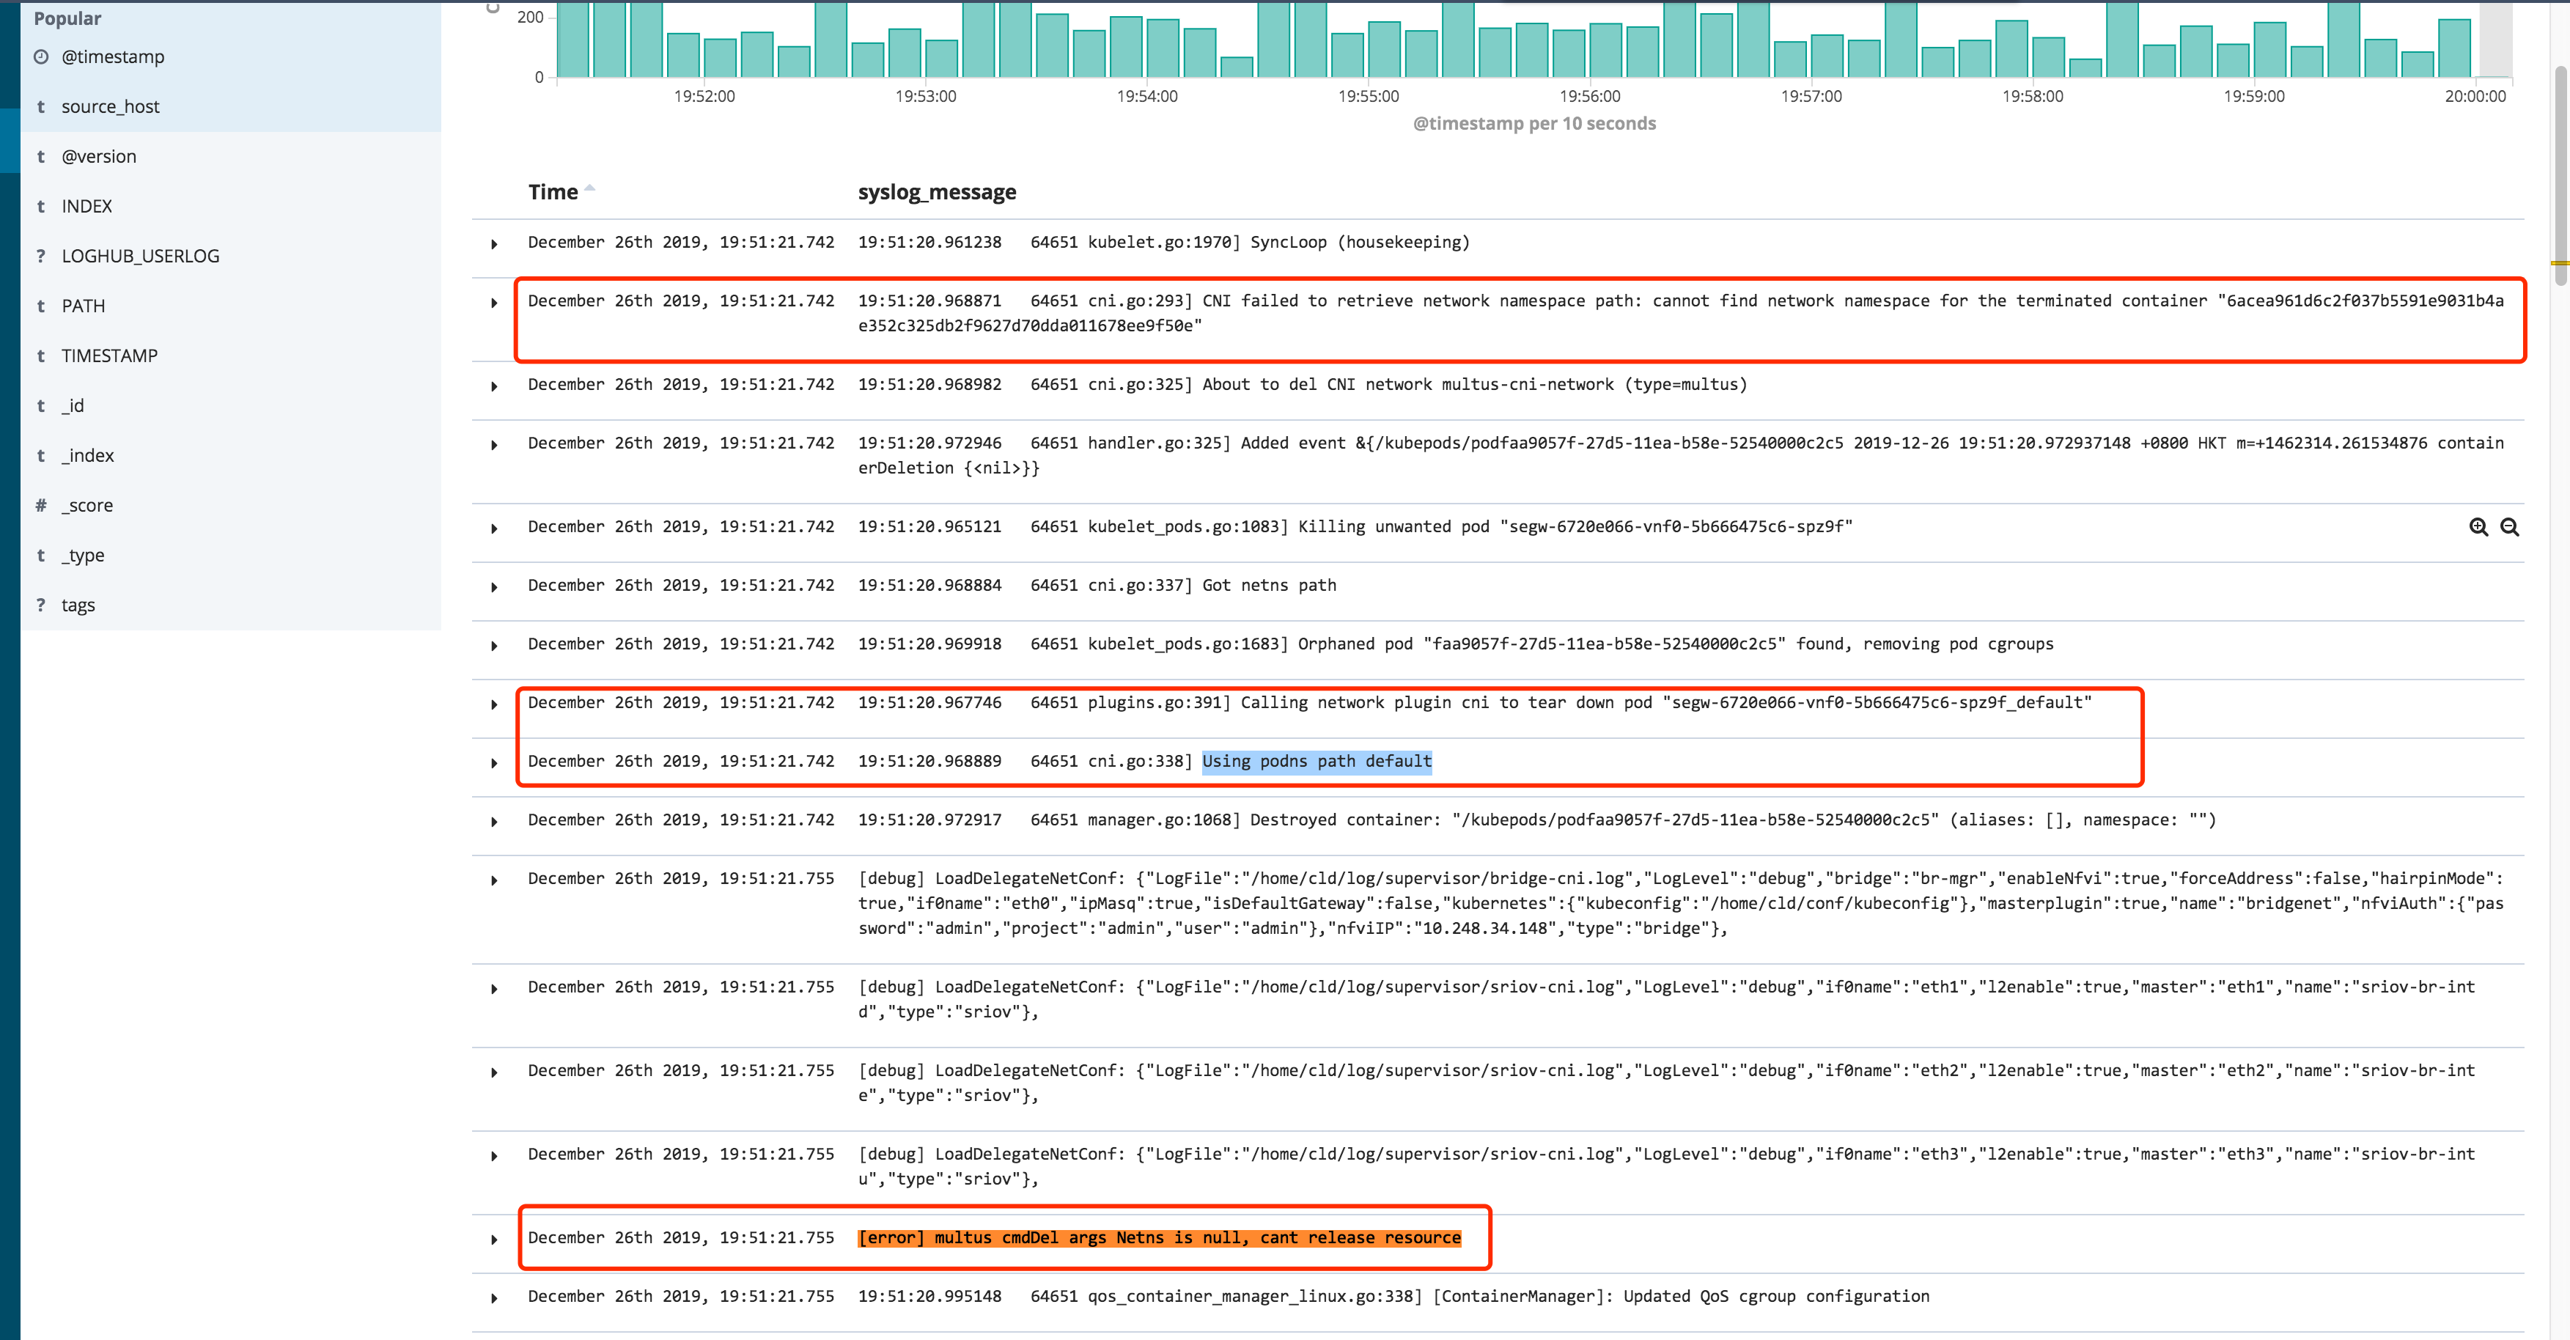2570x1340 pixels.
Task: Click the # icon next to _score field
Action: pos(40,505)
